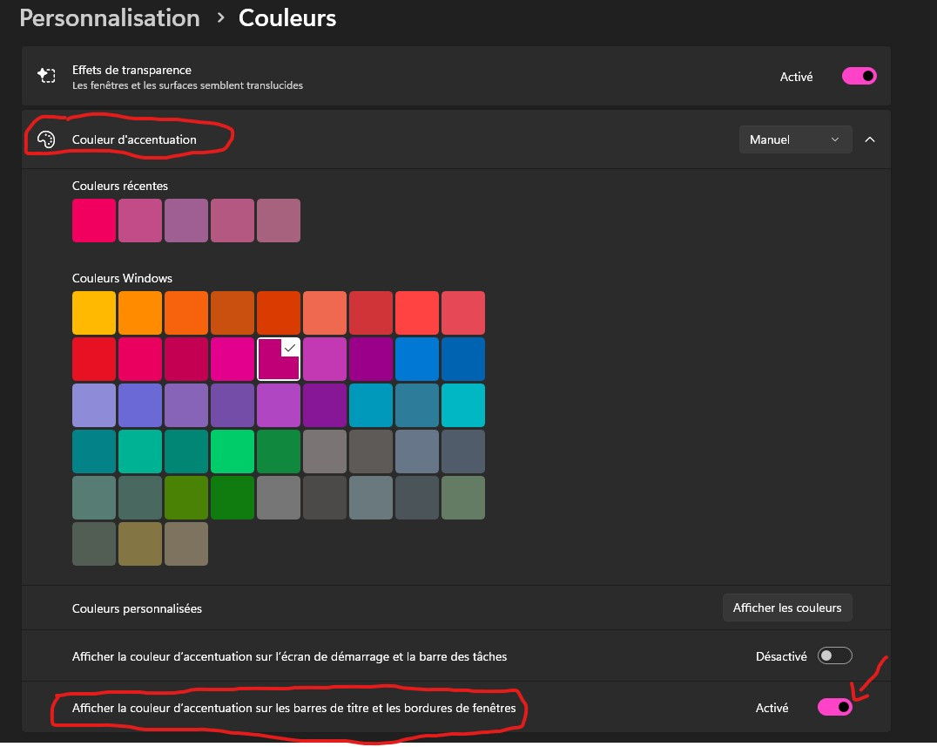Open the Manuel accent color dropdown

(795, 139)
